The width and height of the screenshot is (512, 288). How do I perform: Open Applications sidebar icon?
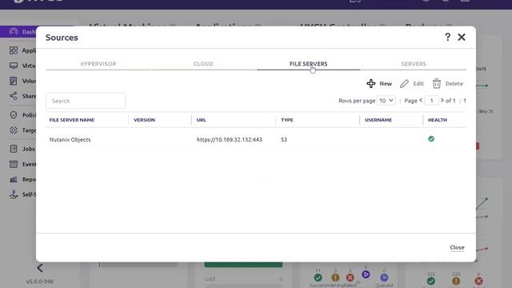click(x=14, y=50)
